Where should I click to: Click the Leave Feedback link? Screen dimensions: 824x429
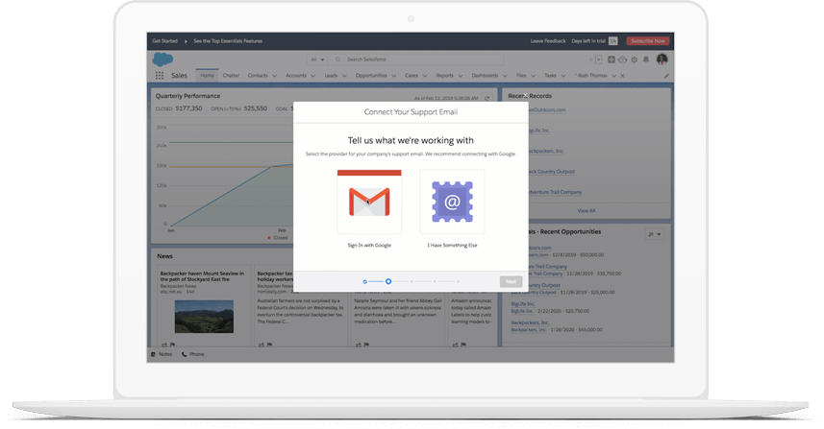point(548,41)
